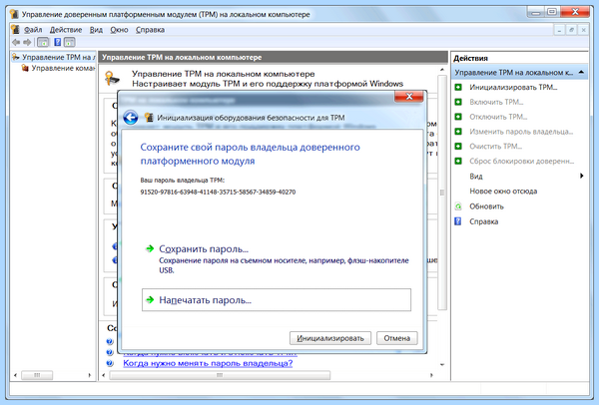
Task: Select Обновить in the Actions pane
Action: pyautogui.click(x=486, y=206)
